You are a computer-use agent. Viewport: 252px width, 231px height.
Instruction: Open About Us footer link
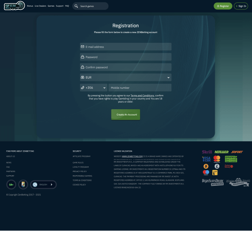point(11,156)
